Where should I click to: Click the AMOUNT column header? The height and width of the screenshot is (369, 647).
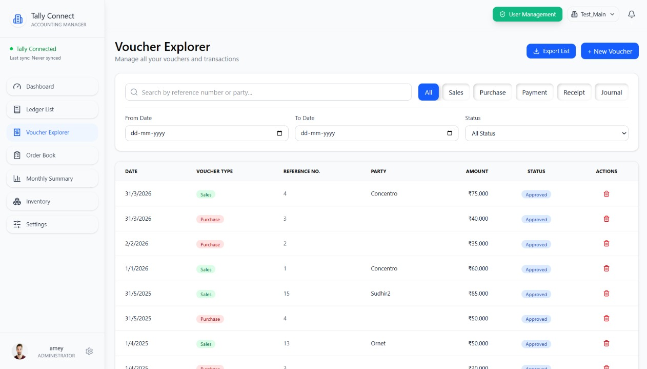click(x=477, y=171)
